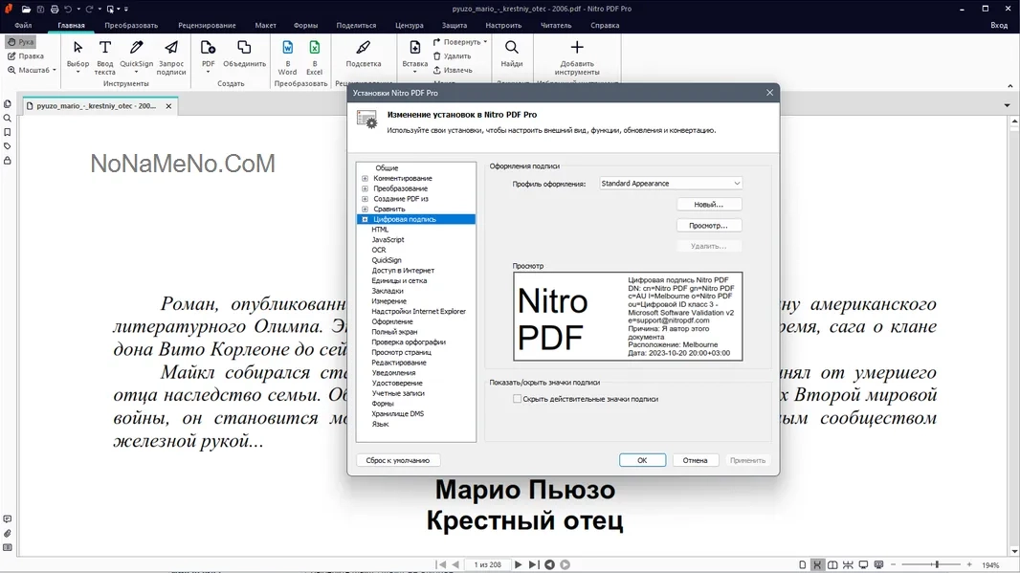Open the Защита ribbon tab
Image resolution: width=1020 pixels, height=573 pixels.
tap(455, 25)
